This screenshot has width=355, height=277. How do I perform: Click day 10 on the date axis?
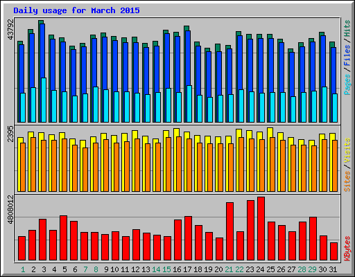tap(114, 269)
